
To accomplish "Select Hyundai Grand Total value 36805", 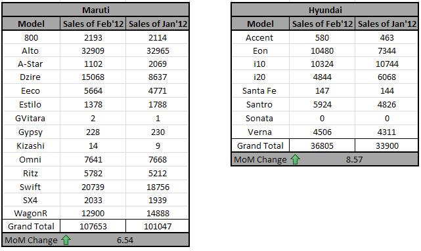I will tap(322, 145).
